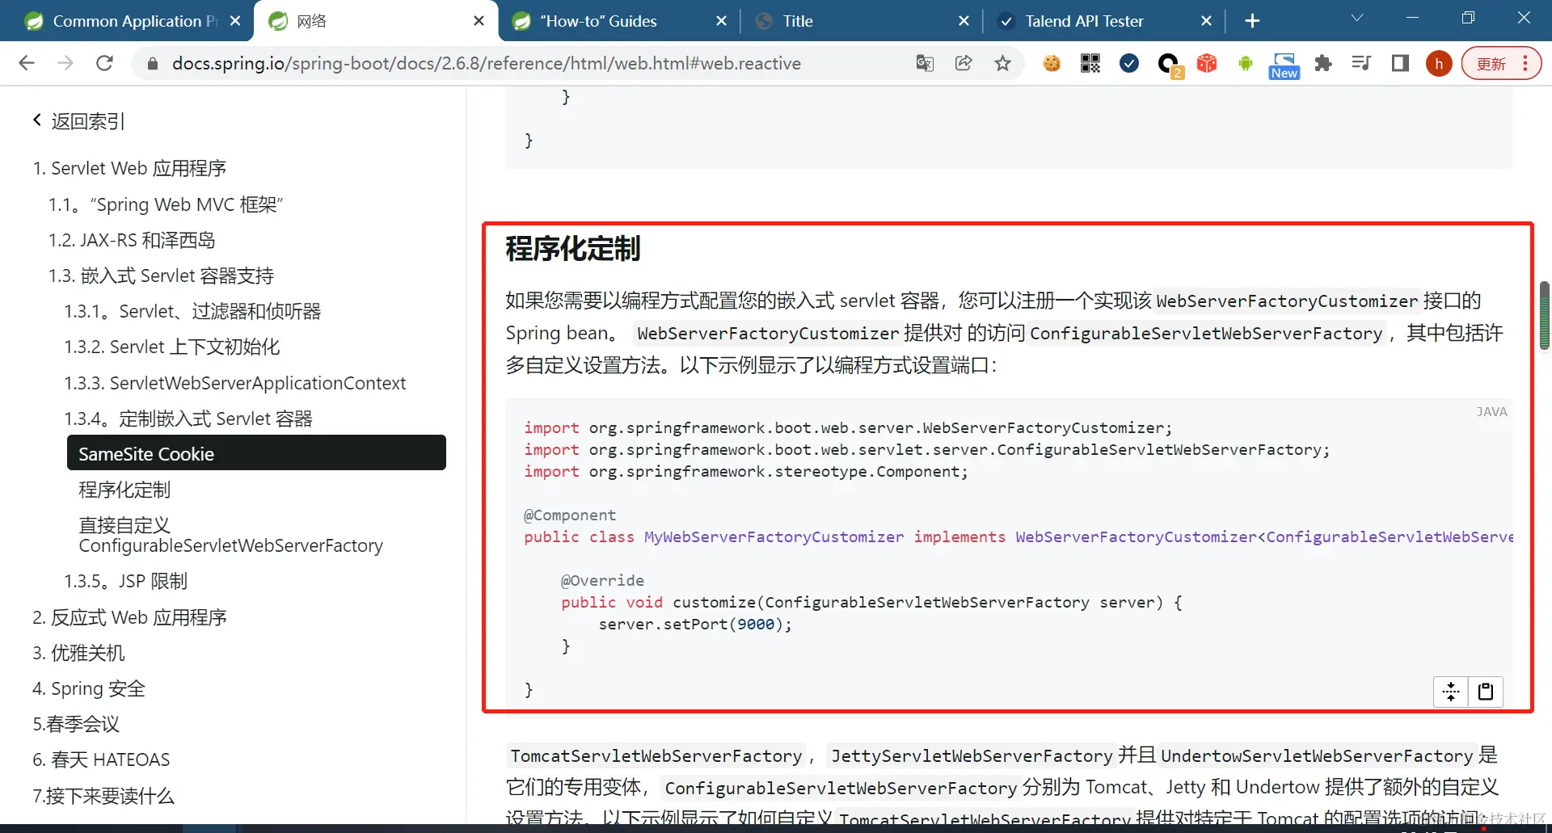Open section 1. Servlet Web 应用程序
Image resolution: width=1552 pixels, height=833 pixels.
tap(129, 168)
